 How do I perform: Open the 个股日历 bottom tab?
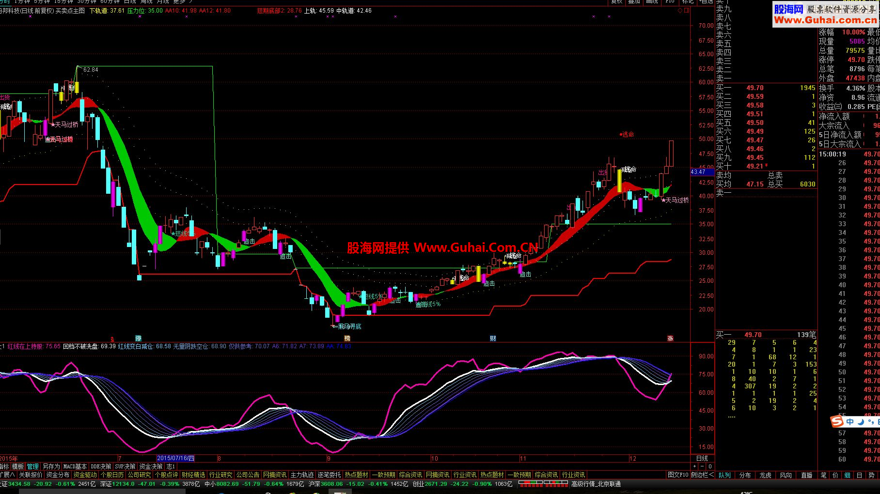(112, 475)
